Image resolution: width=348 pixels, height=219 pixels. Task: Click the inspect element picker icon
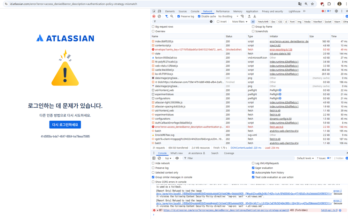154,11
